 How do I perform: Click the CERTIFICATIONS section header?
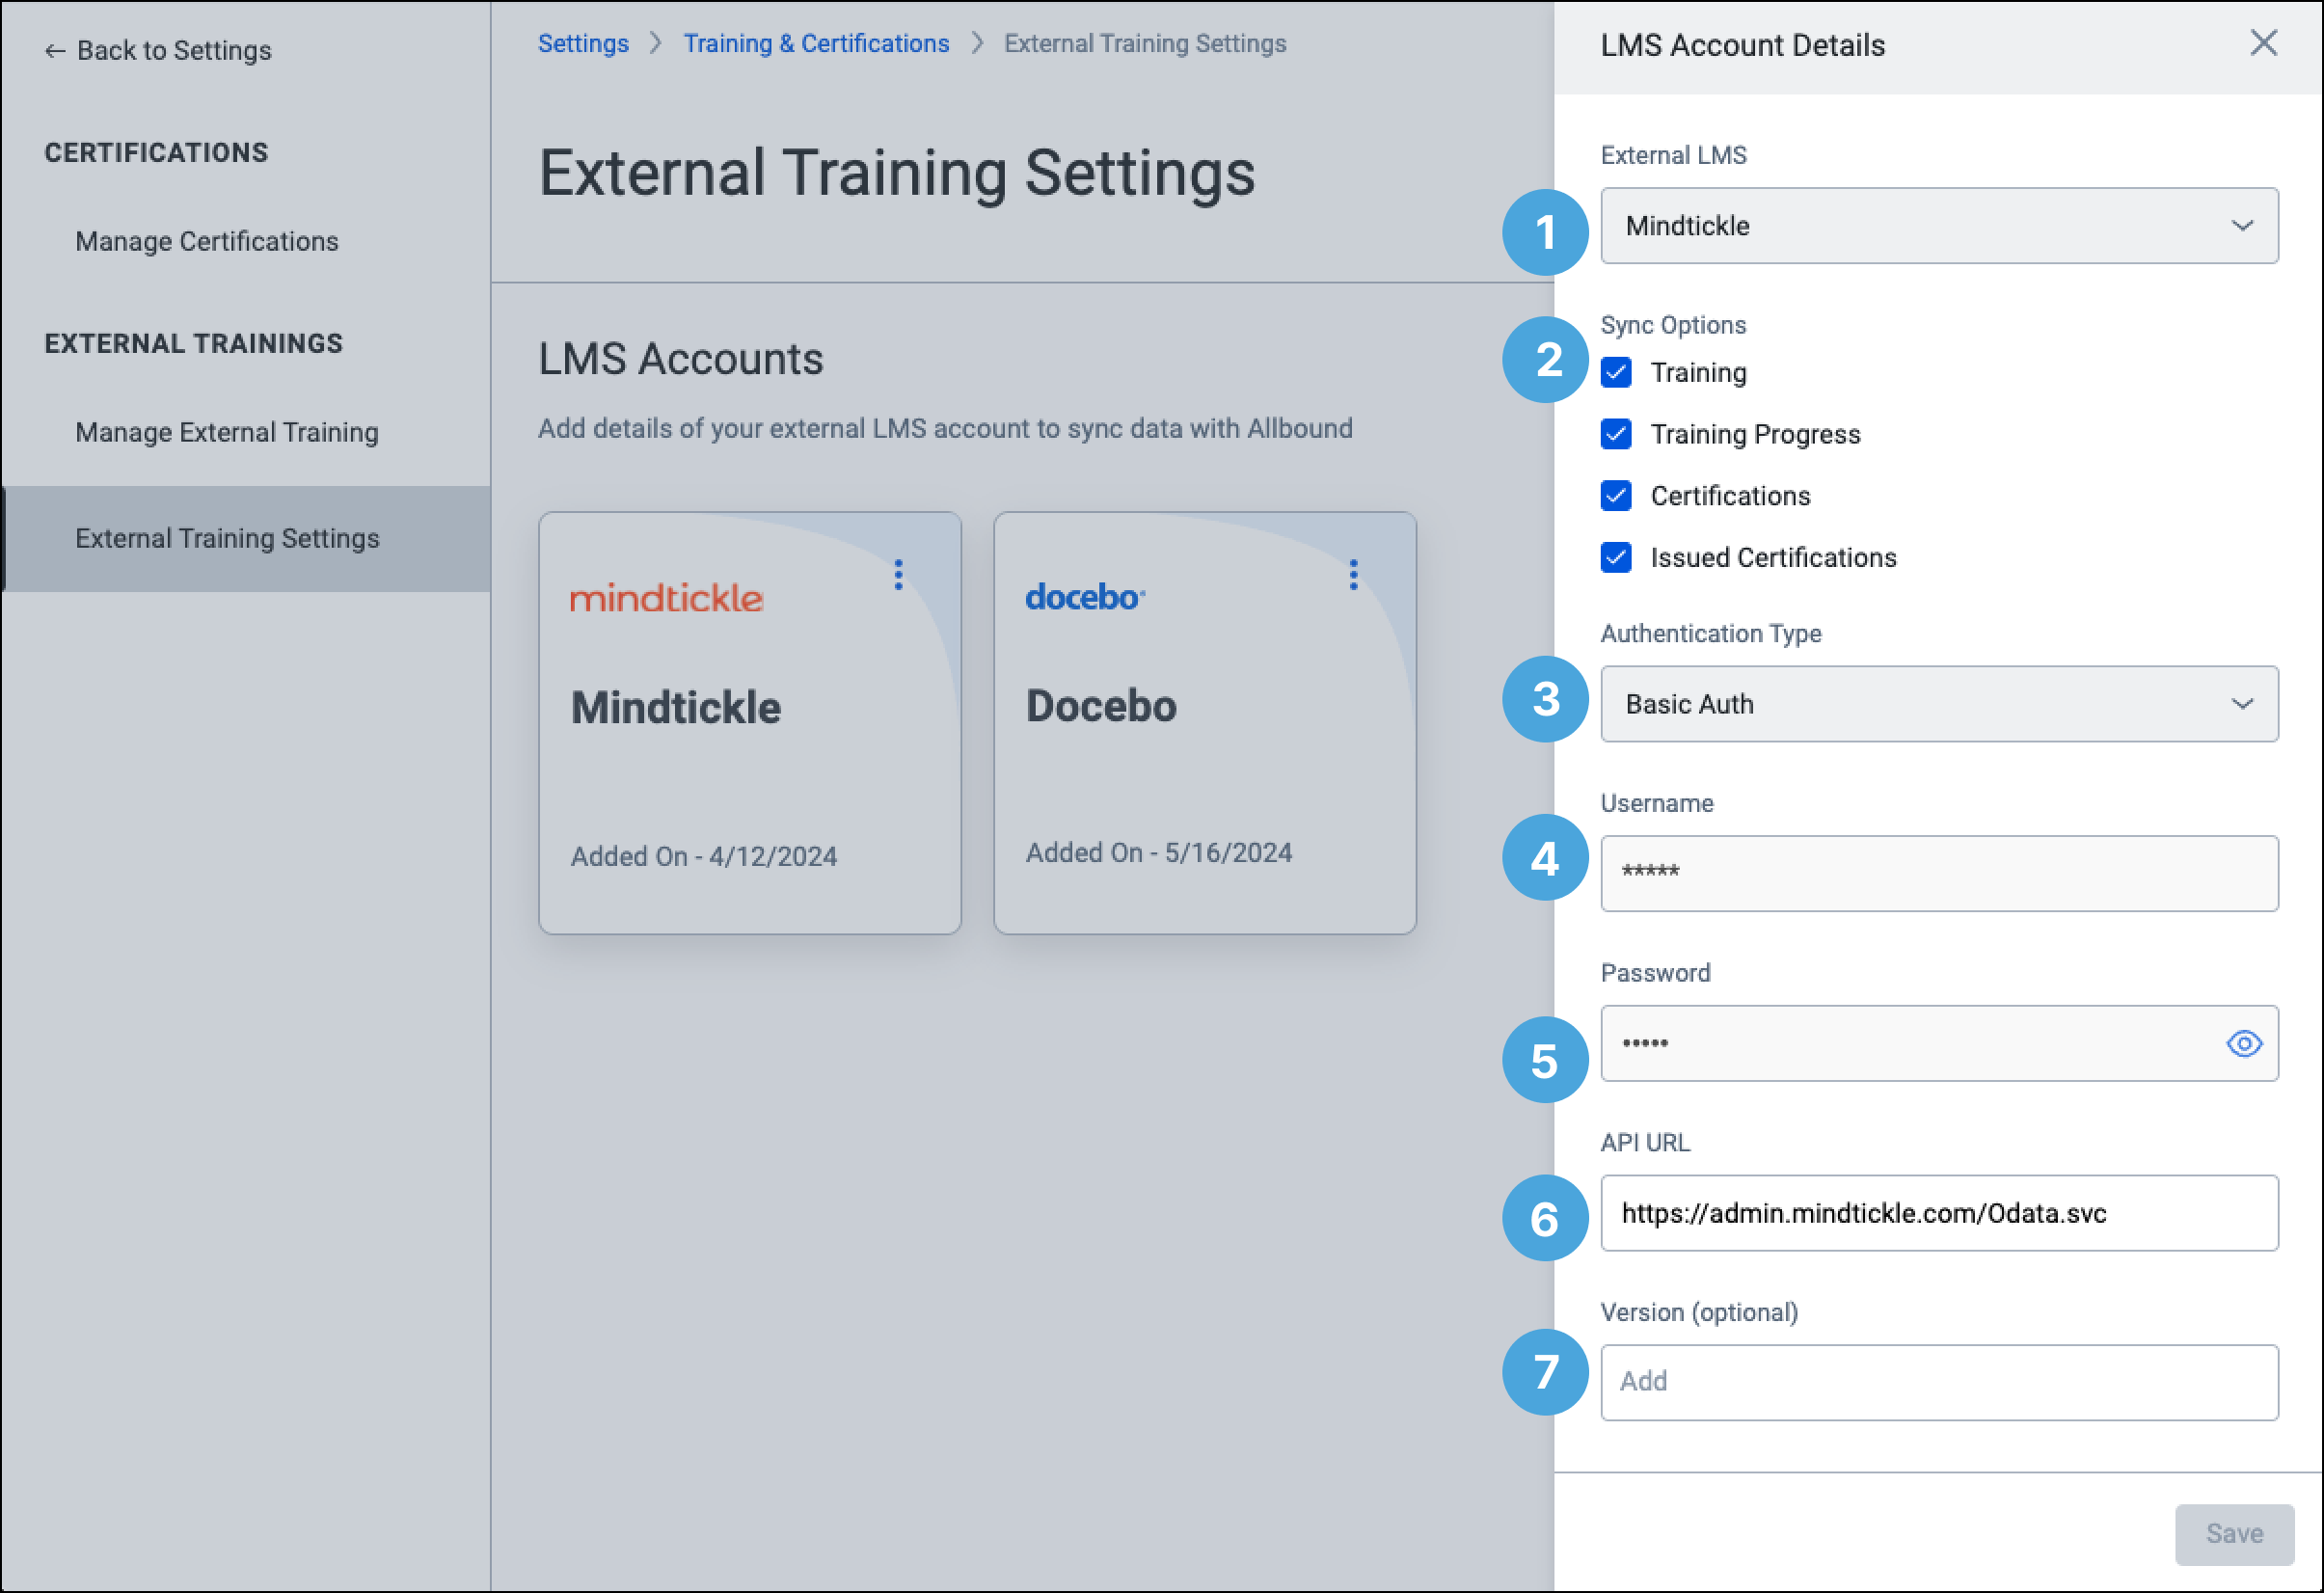point(157,153)
